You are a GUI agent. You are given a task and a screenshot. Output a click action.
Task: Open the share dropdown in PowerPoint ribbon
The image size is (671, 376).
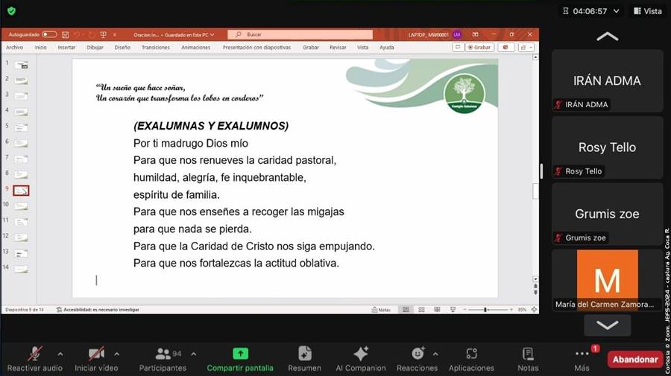point(526,47)
